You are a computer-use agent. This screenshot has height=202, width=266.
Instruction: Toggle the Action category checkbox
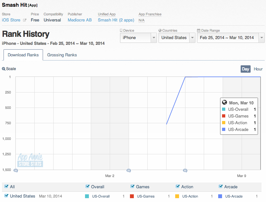(178, 186)
